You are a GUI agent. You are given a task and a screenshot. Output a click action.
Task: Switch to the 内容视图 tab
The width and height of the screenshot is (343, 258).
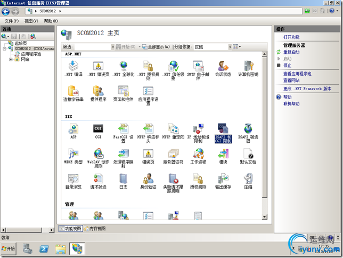pos(95,229)
